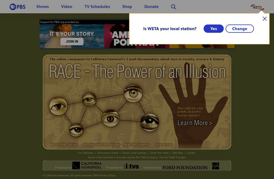The image size is (274, 179).
Task: Click the bottom-left eye circle
Action: tap(76, 130)
